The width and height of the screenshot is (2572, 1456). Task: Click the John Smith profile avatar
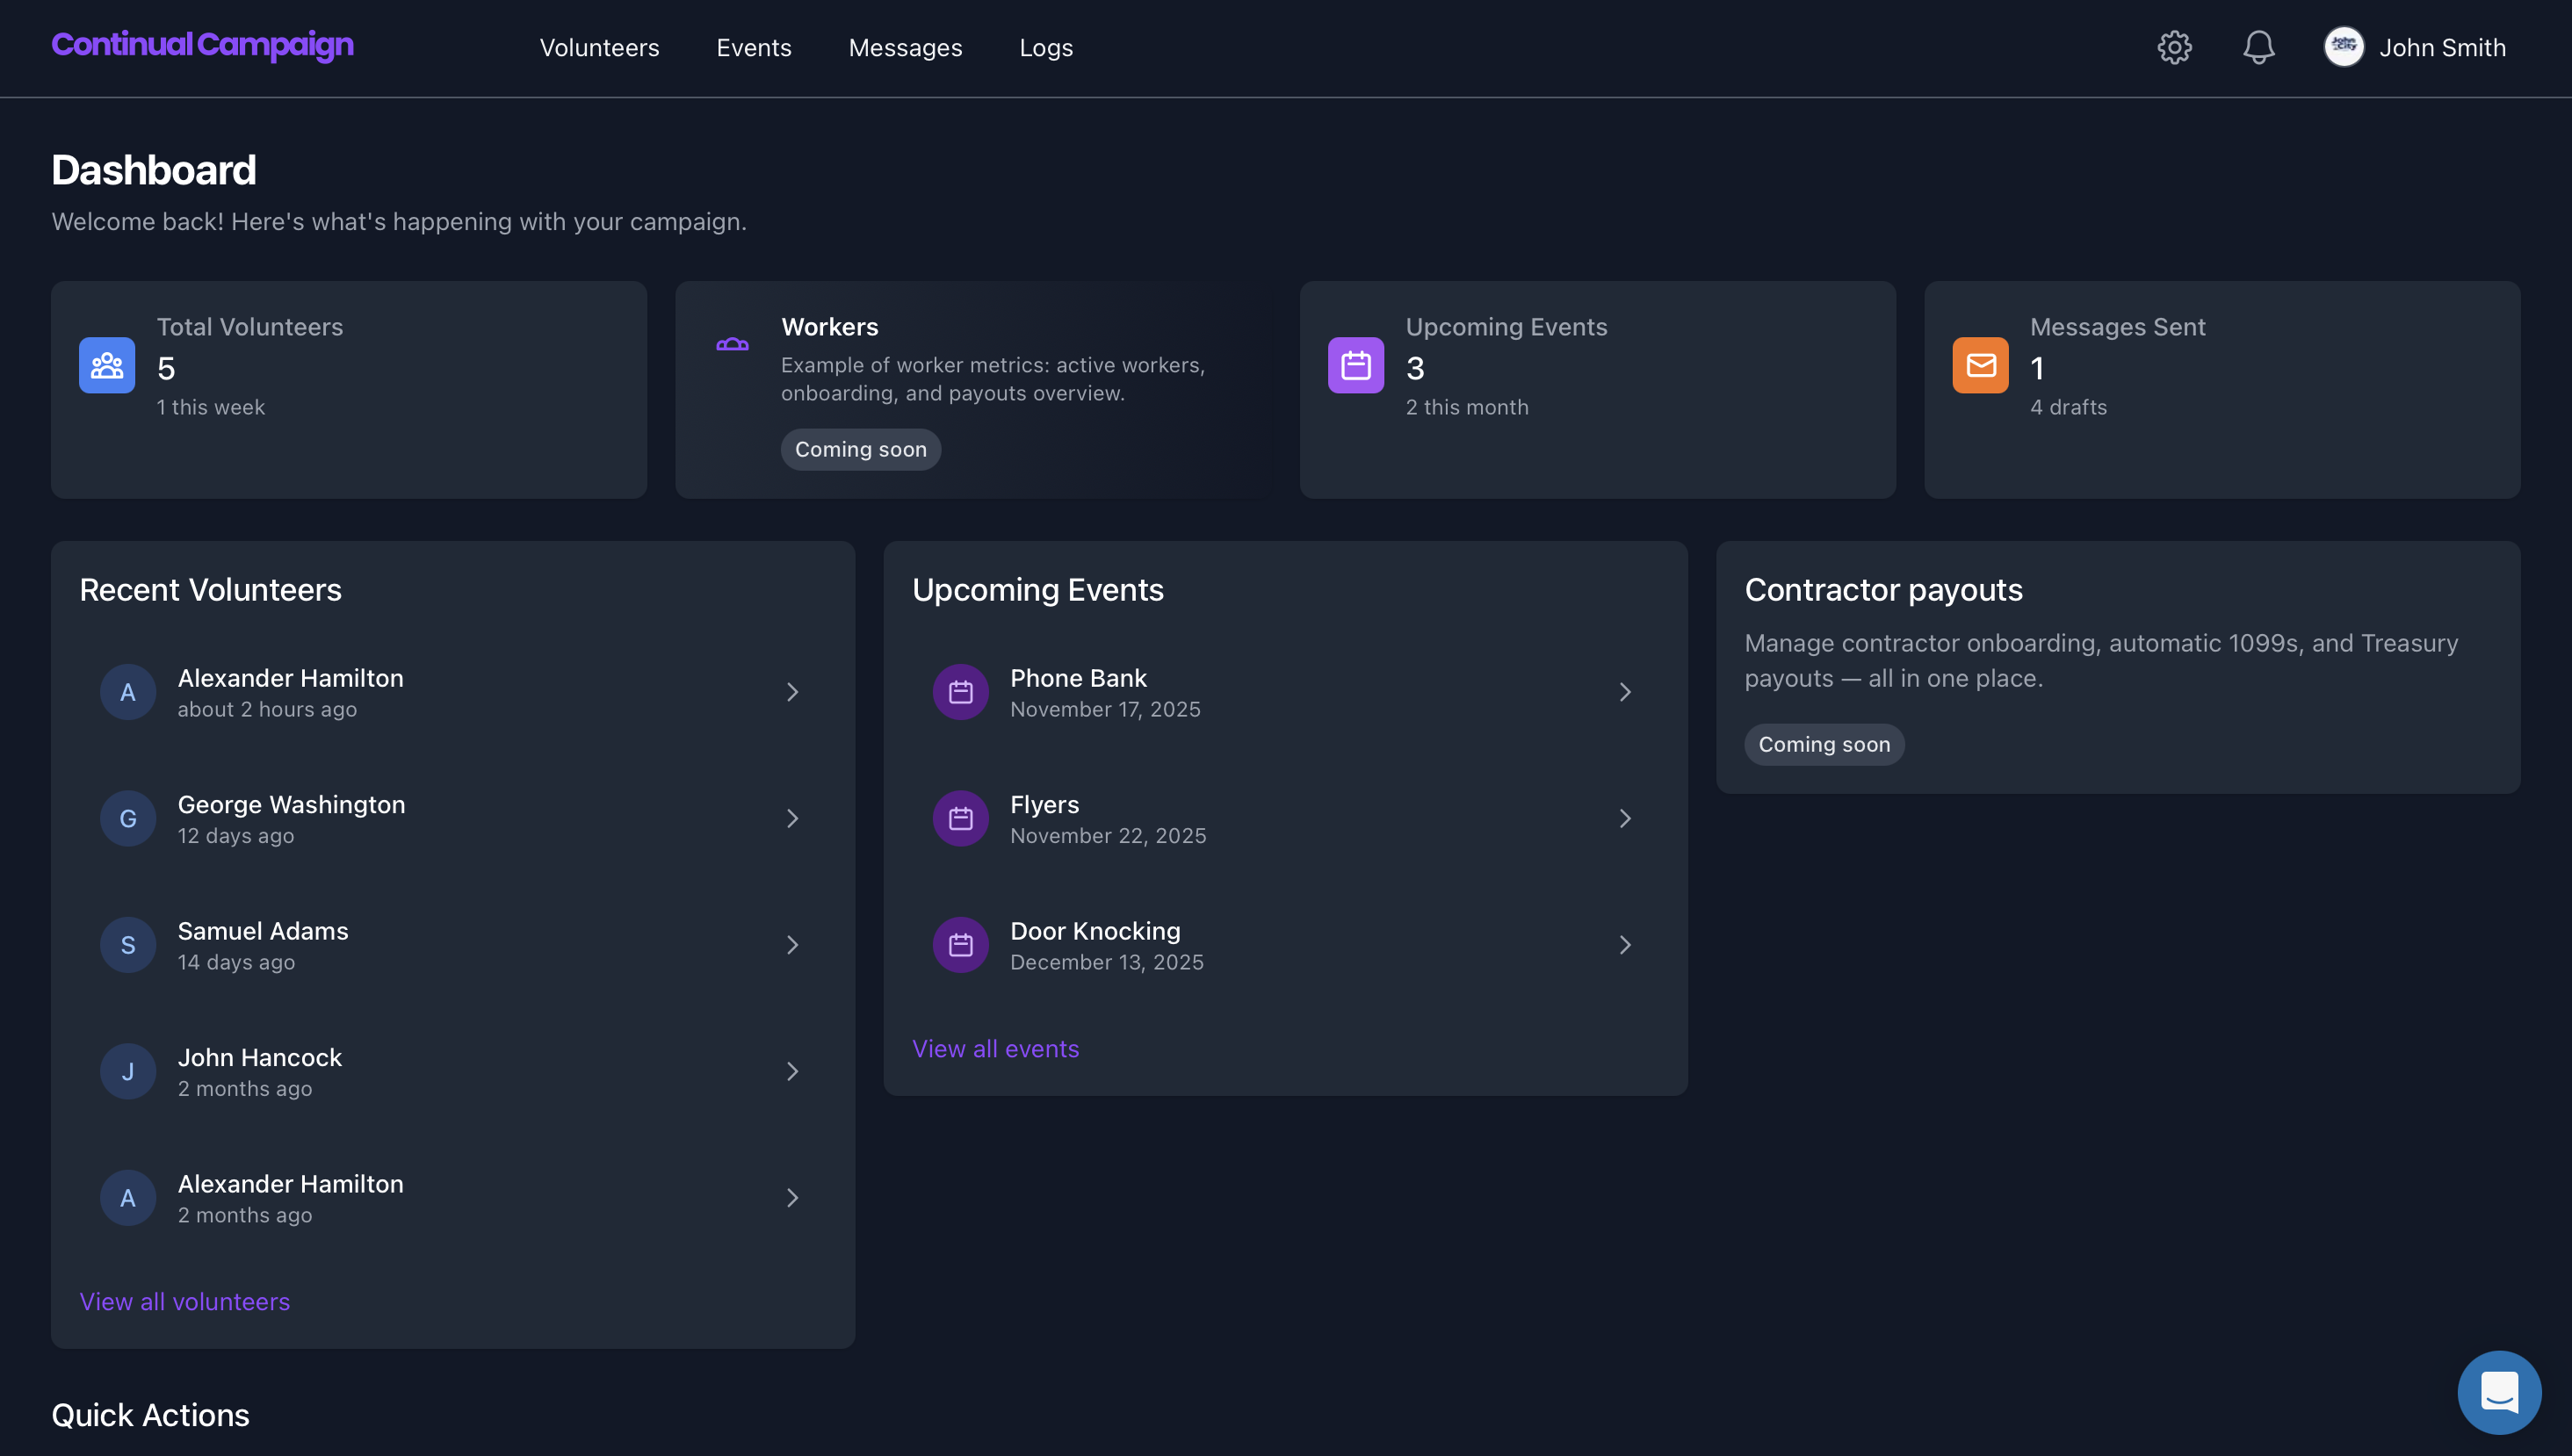point(2344,46)
